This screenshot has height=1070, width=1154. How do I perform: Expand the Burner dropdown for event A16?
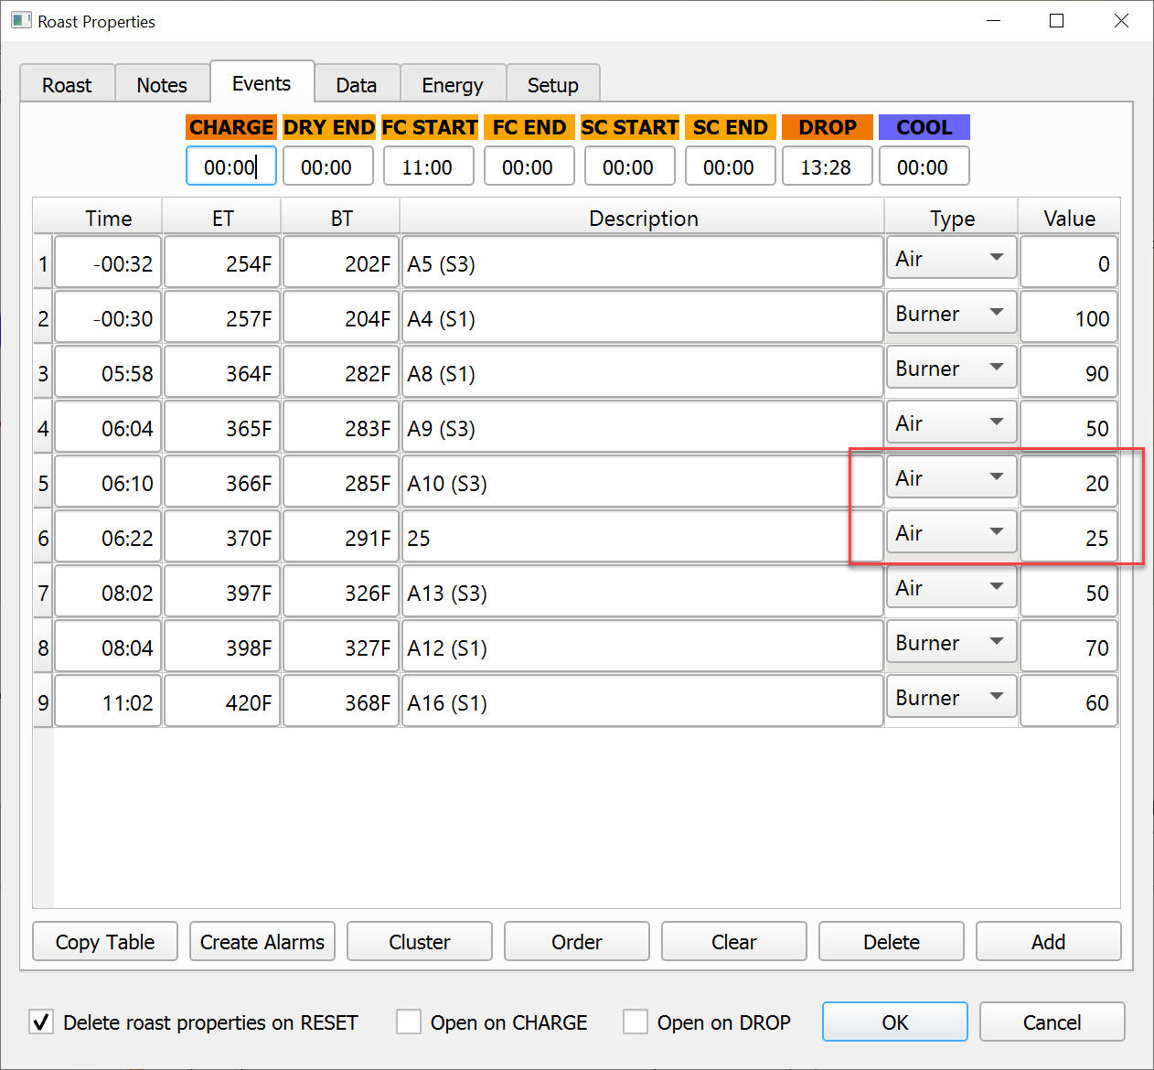click(x=951, y=697)
